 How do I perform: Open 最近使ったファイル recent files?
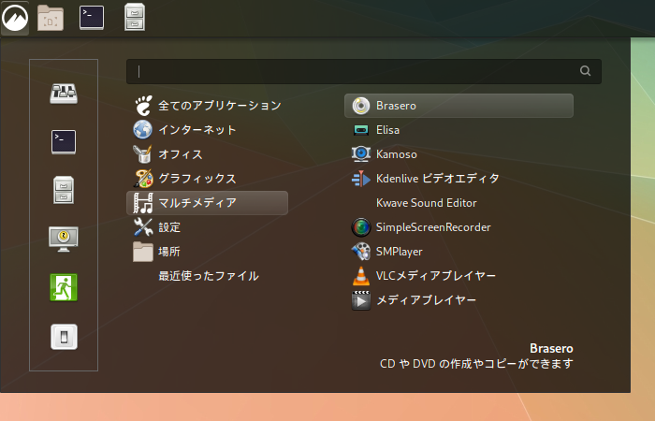[207, 276]
